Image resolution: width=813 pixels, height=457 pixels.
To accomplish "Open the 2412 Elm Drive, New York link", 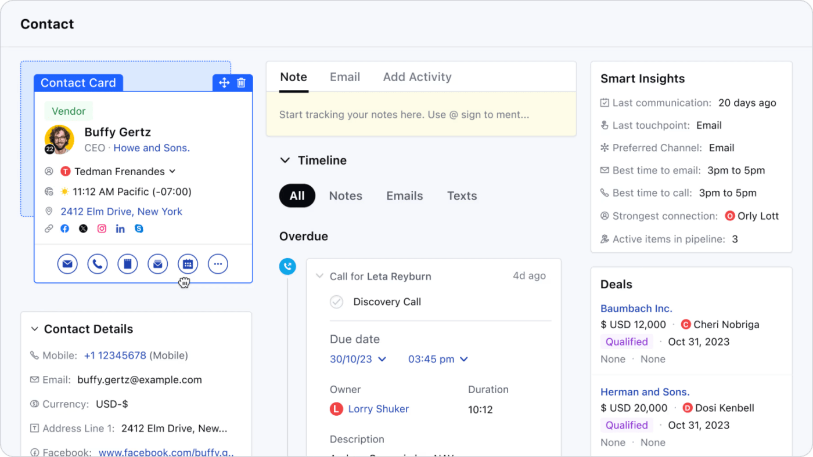I will 121,212.
